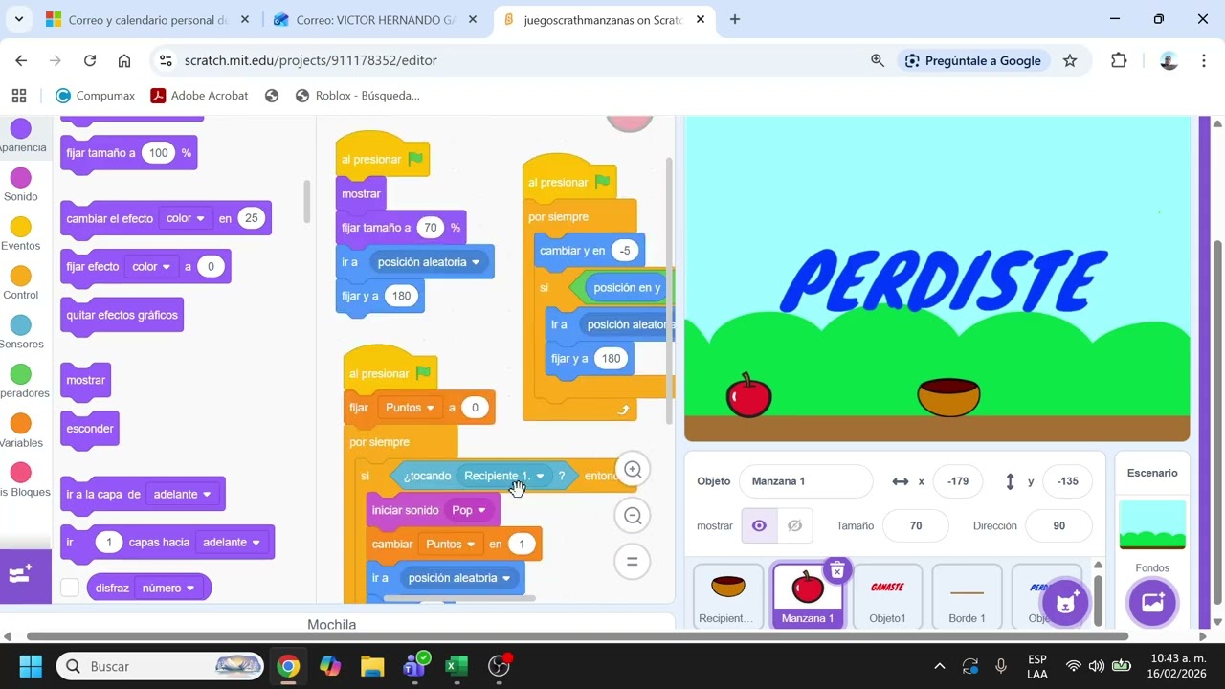Open the Recipiente 1 dropdown in tocando block
Viewport: 1225px width, 689px height.
point(504,476)
